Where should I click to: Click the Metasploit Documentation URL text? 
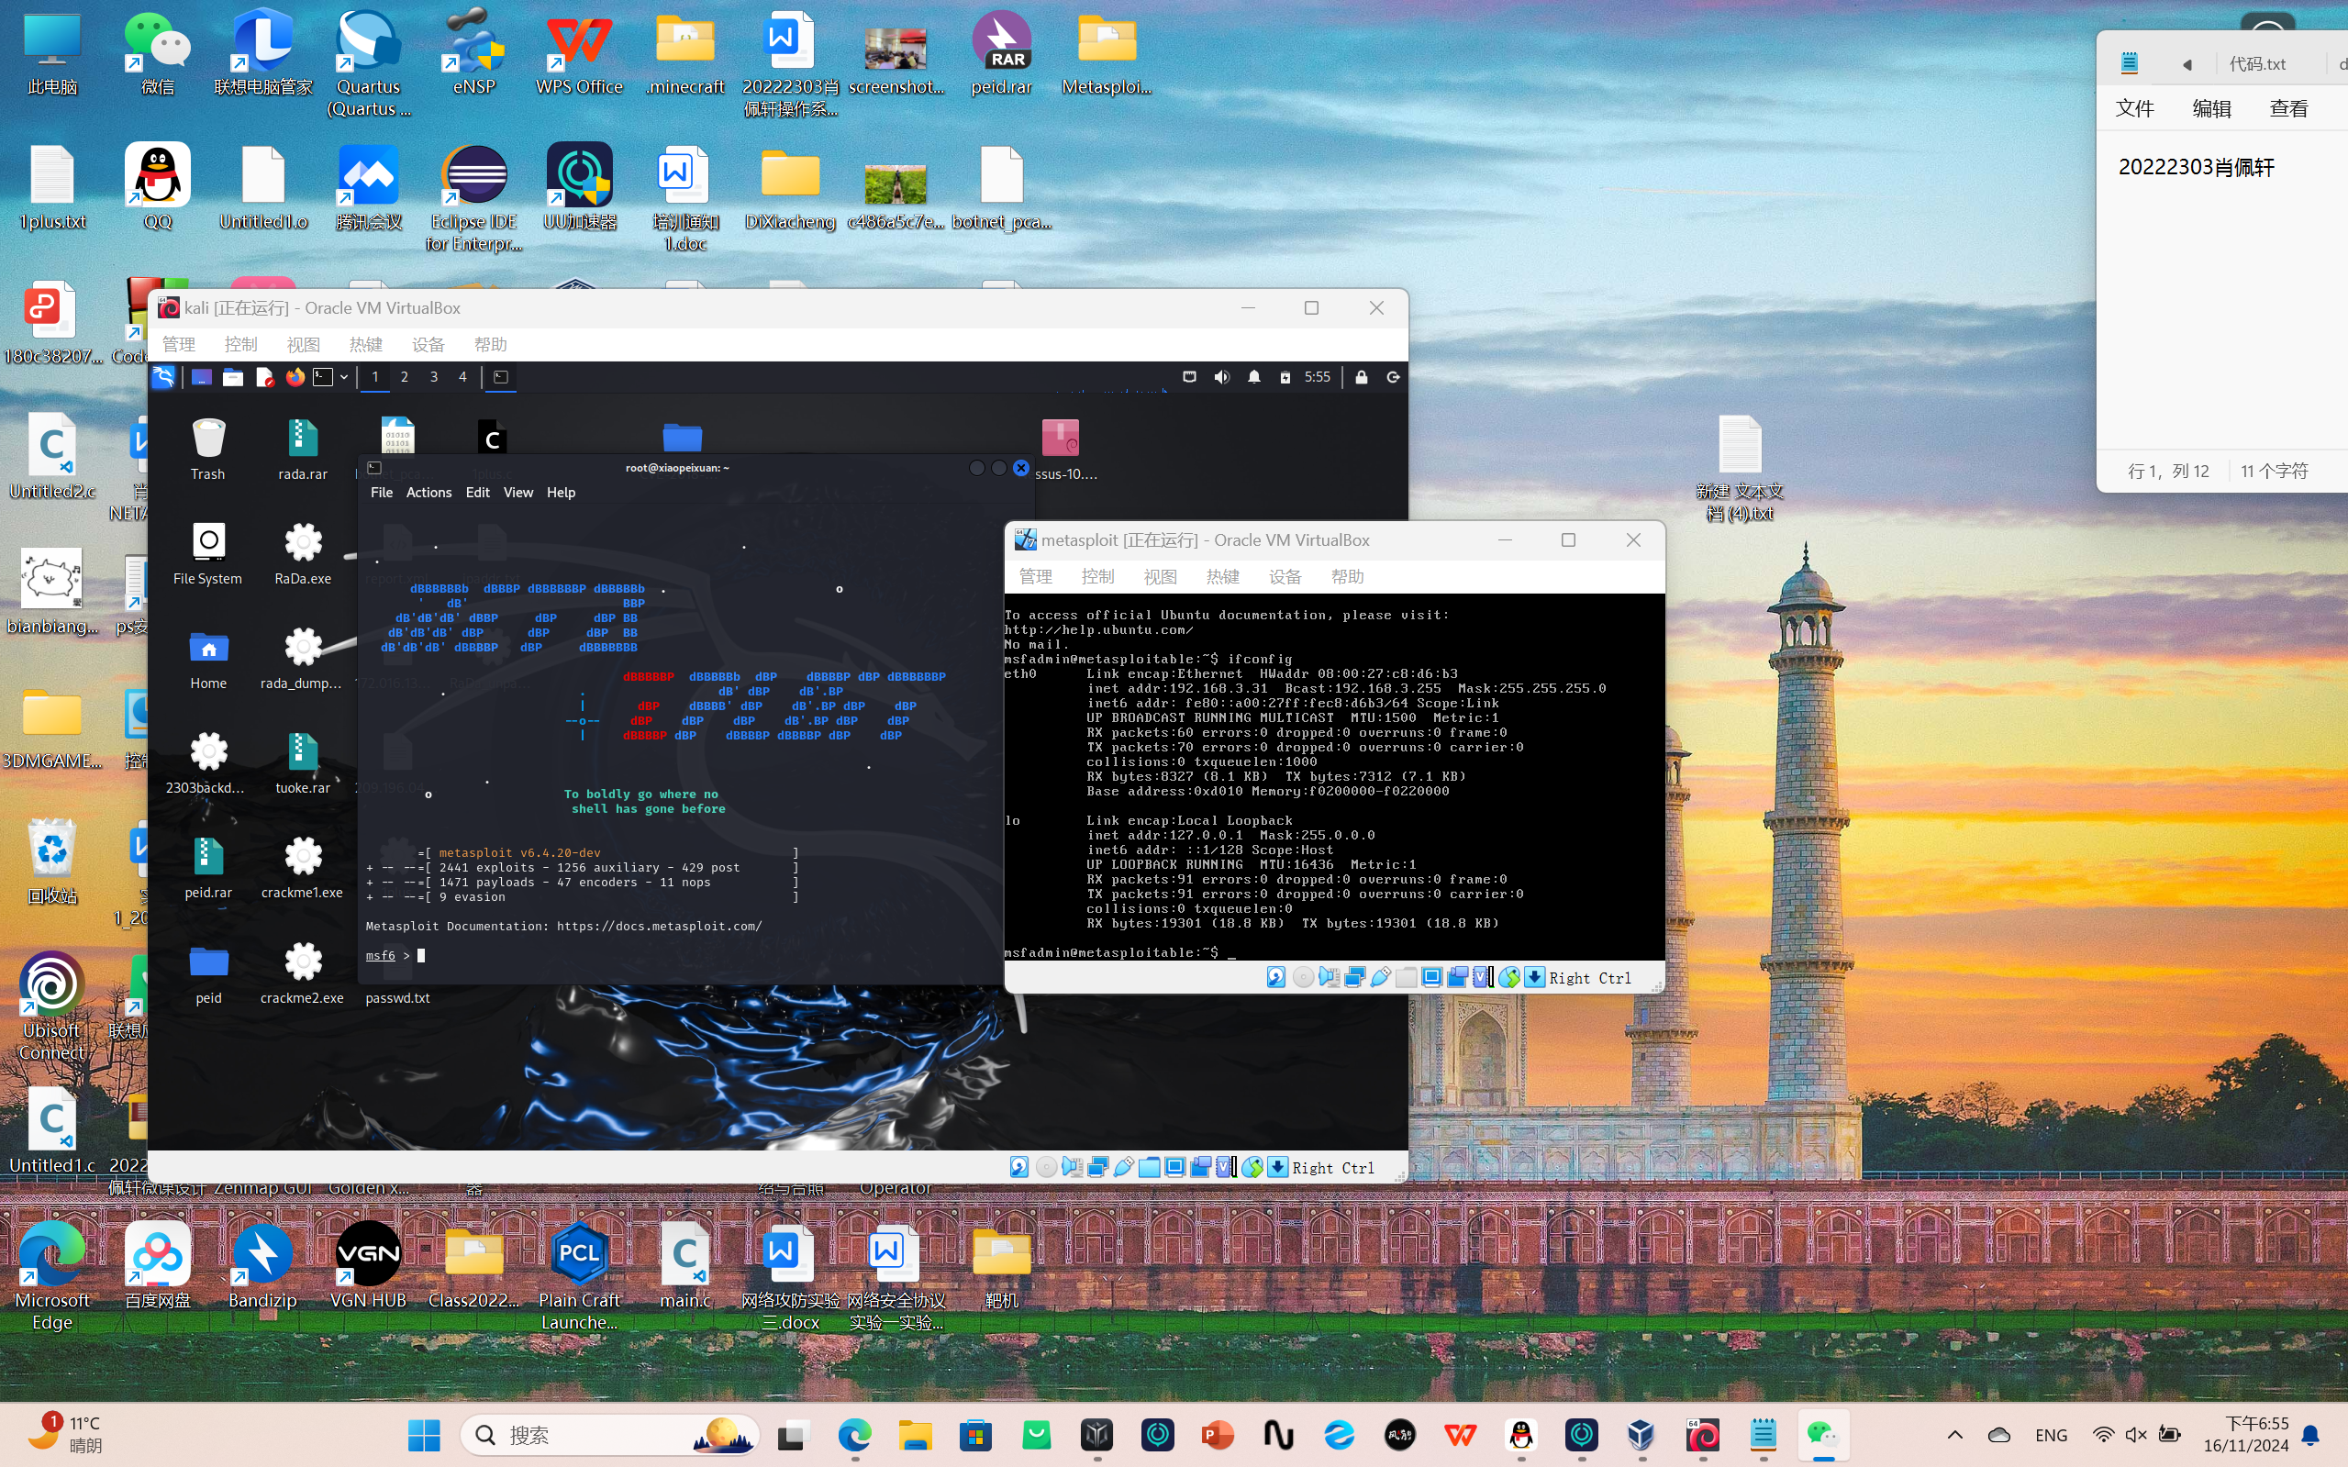[660, 927]
